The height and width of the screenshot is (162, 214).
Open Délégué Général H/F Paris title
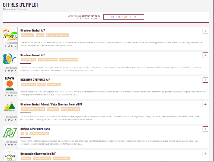click(x=35, y=129)
